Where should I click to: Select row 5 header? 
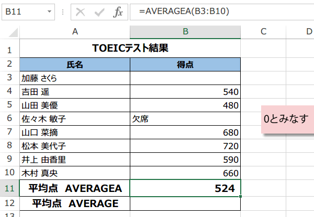[x=9, y=105]
